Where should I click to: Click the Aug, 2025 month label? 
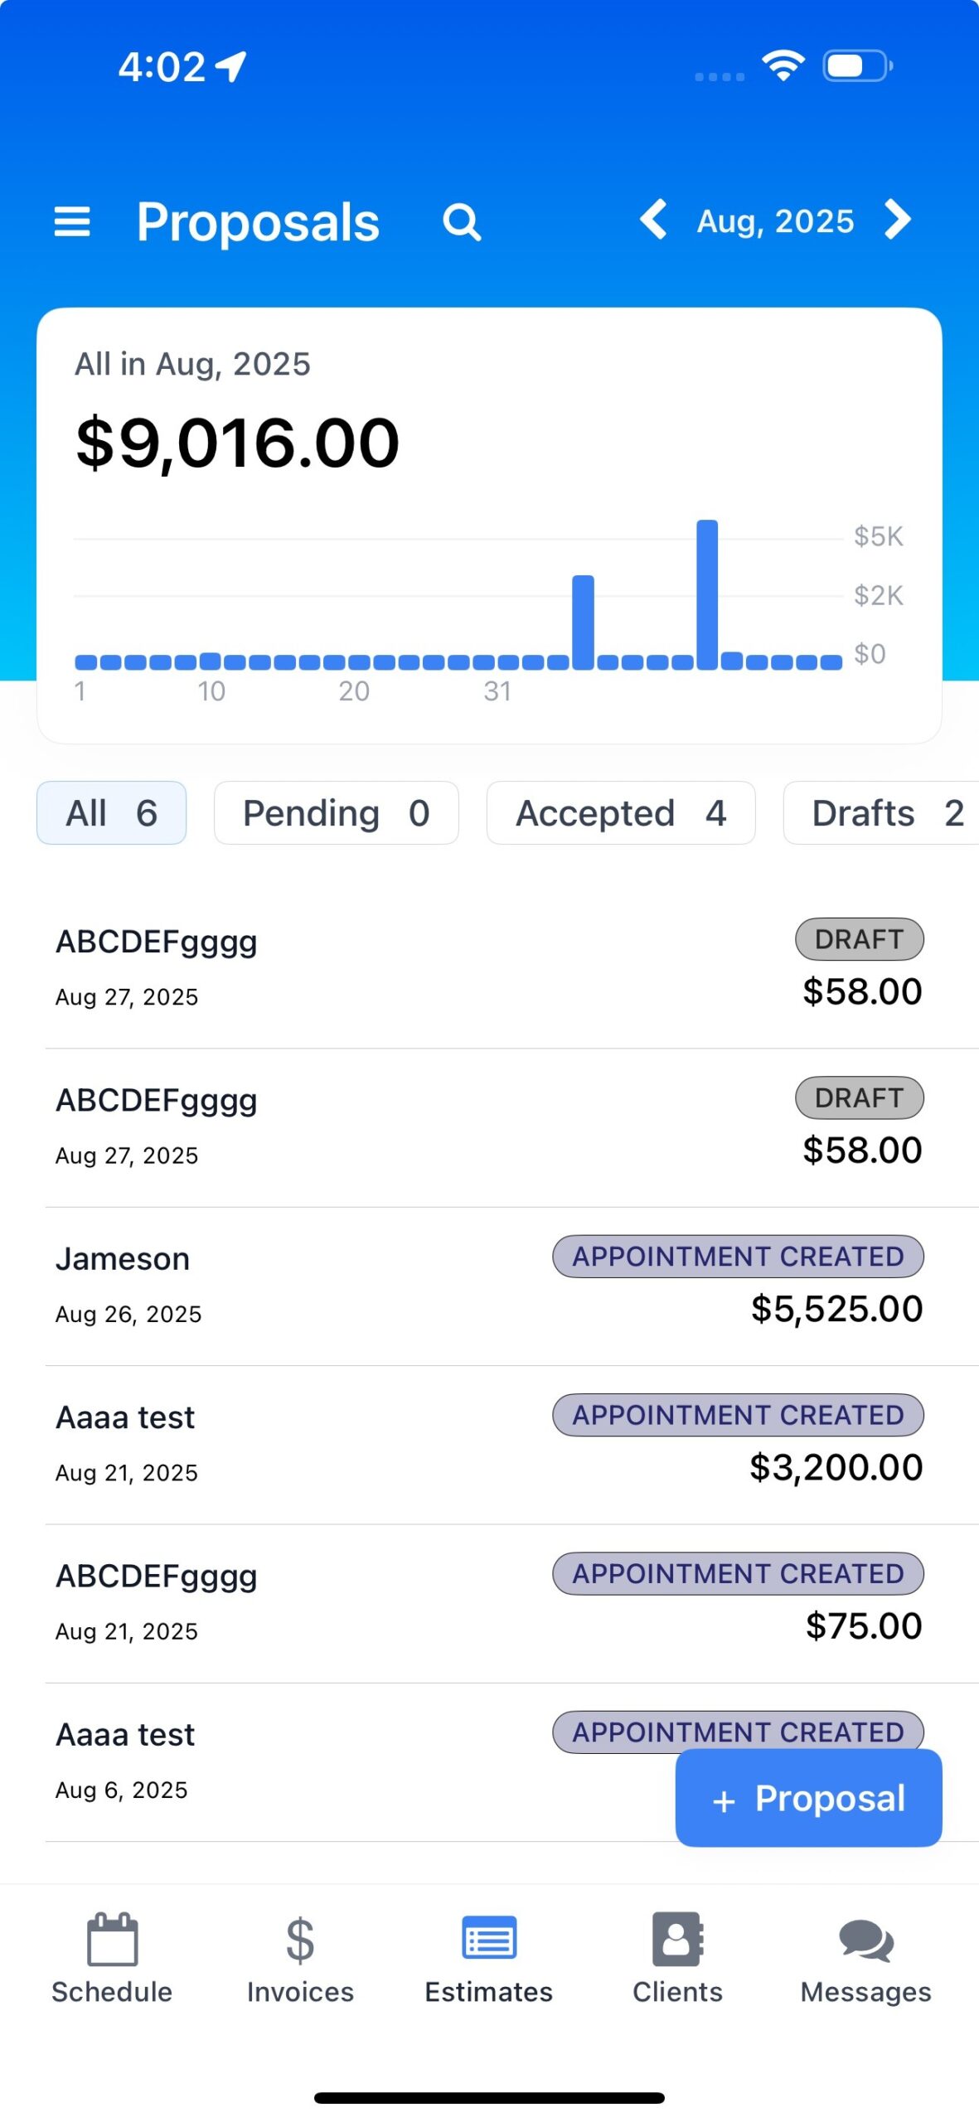coord(775,221)
